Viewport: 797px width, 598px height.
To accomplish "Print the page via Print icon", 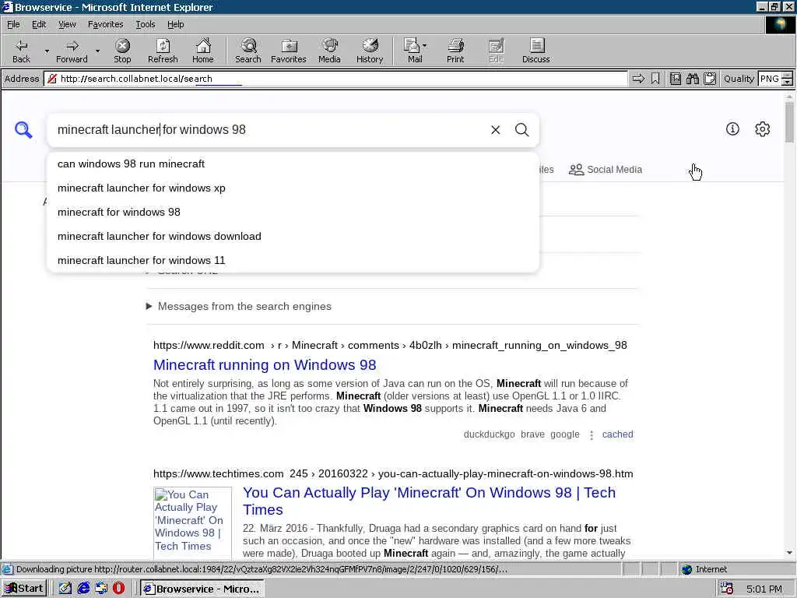I will click(455, 51).
